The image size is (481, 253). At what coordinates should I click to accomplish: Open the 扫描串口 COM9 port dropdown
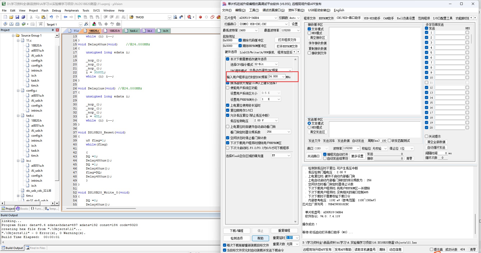click(286, 24)
